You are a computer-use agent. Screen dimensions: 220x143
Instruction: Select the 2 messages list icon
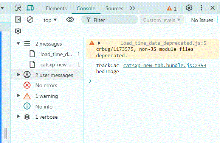click(x=27, y=43)
